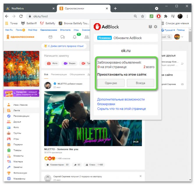Screen dimensions: 195x185
Task: Open the Chrome three-dot menu
Action: click(x=187, y=16)
